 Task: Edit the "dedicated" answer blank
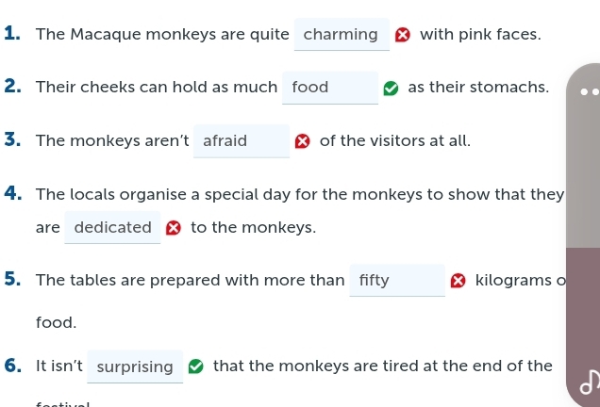coord(113,228)
